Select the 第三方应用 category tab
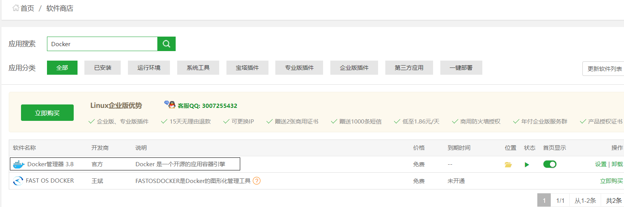Image resolution: width=624 pixels, height=207 pixels. click(409, 67)
